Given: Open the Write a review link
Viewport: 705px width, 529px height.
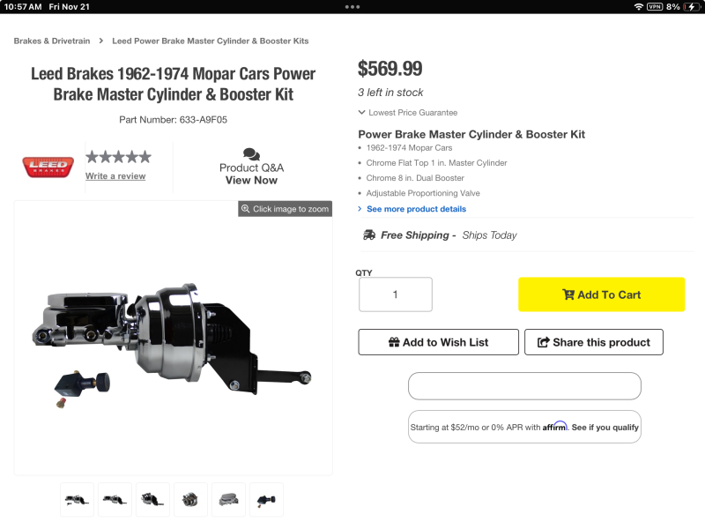Looking at the screenshot, I should click(115, 176).
